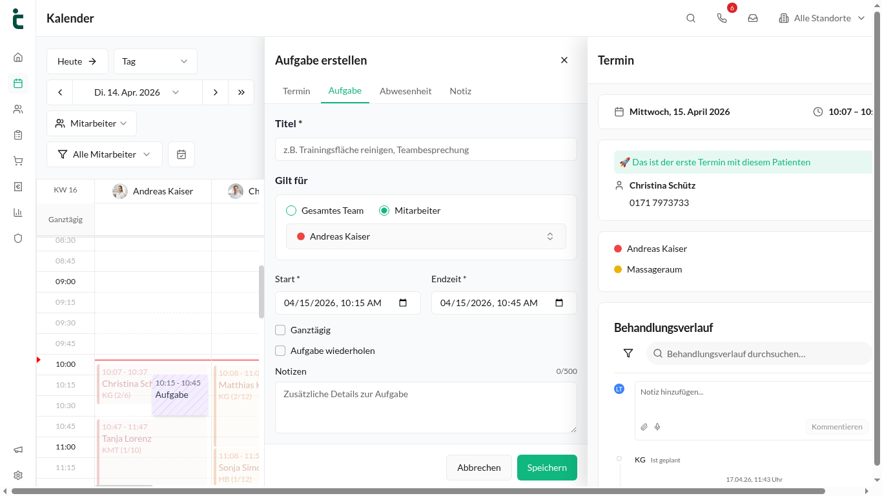Check the Aufgabe wiederholen checkbox
Screen dimensions: 882x496
[x=280, y=351]
